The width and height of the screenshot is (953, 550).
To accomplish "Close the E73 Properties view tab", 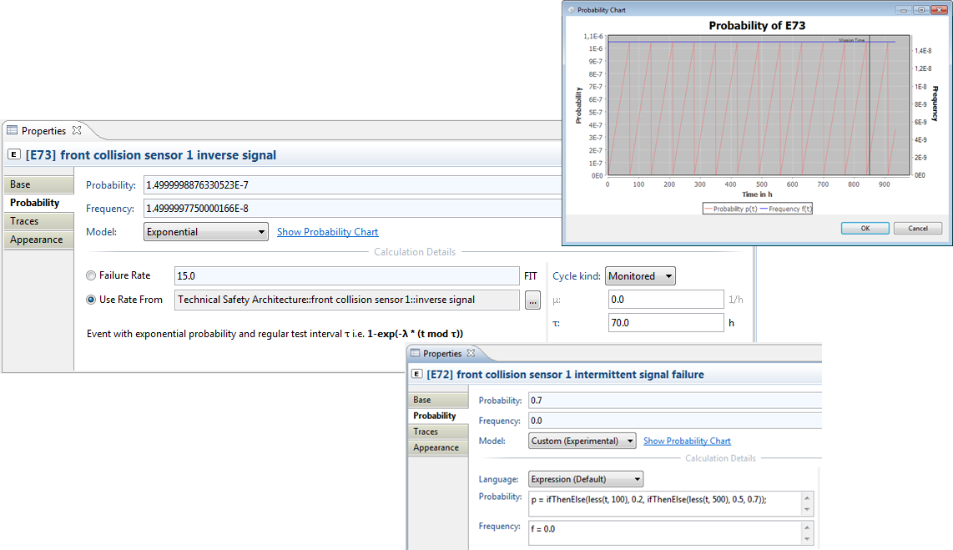I will pyautogui.click(x=77, y=130).
